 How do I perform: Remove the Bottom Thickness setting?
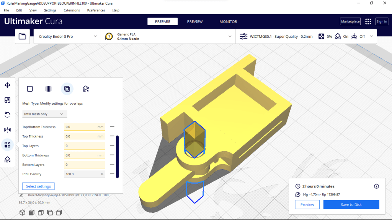112,155
